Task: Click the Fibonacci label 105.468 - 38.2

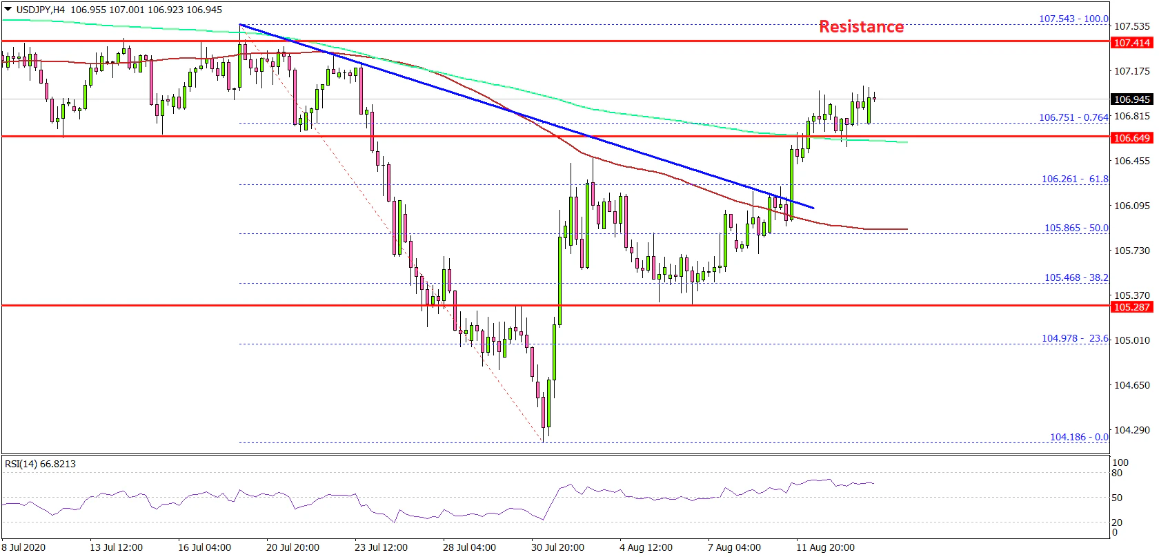Action: point(1076,277)
